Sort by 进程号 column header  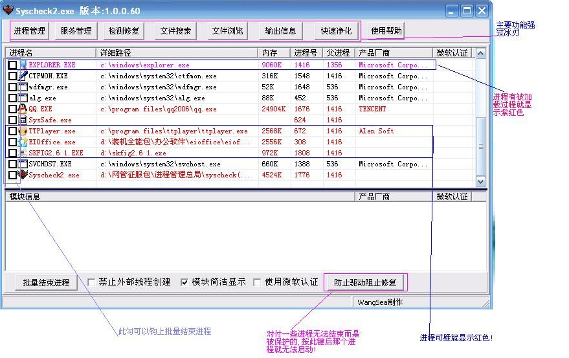tap(306, 53)
